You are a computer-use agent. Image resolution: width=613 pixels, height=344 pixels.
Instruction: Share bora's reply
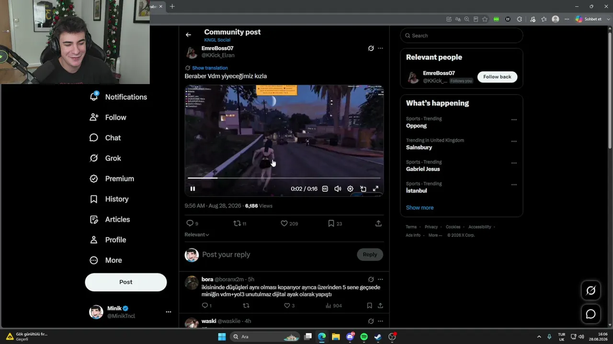click(x=380, y=305)
